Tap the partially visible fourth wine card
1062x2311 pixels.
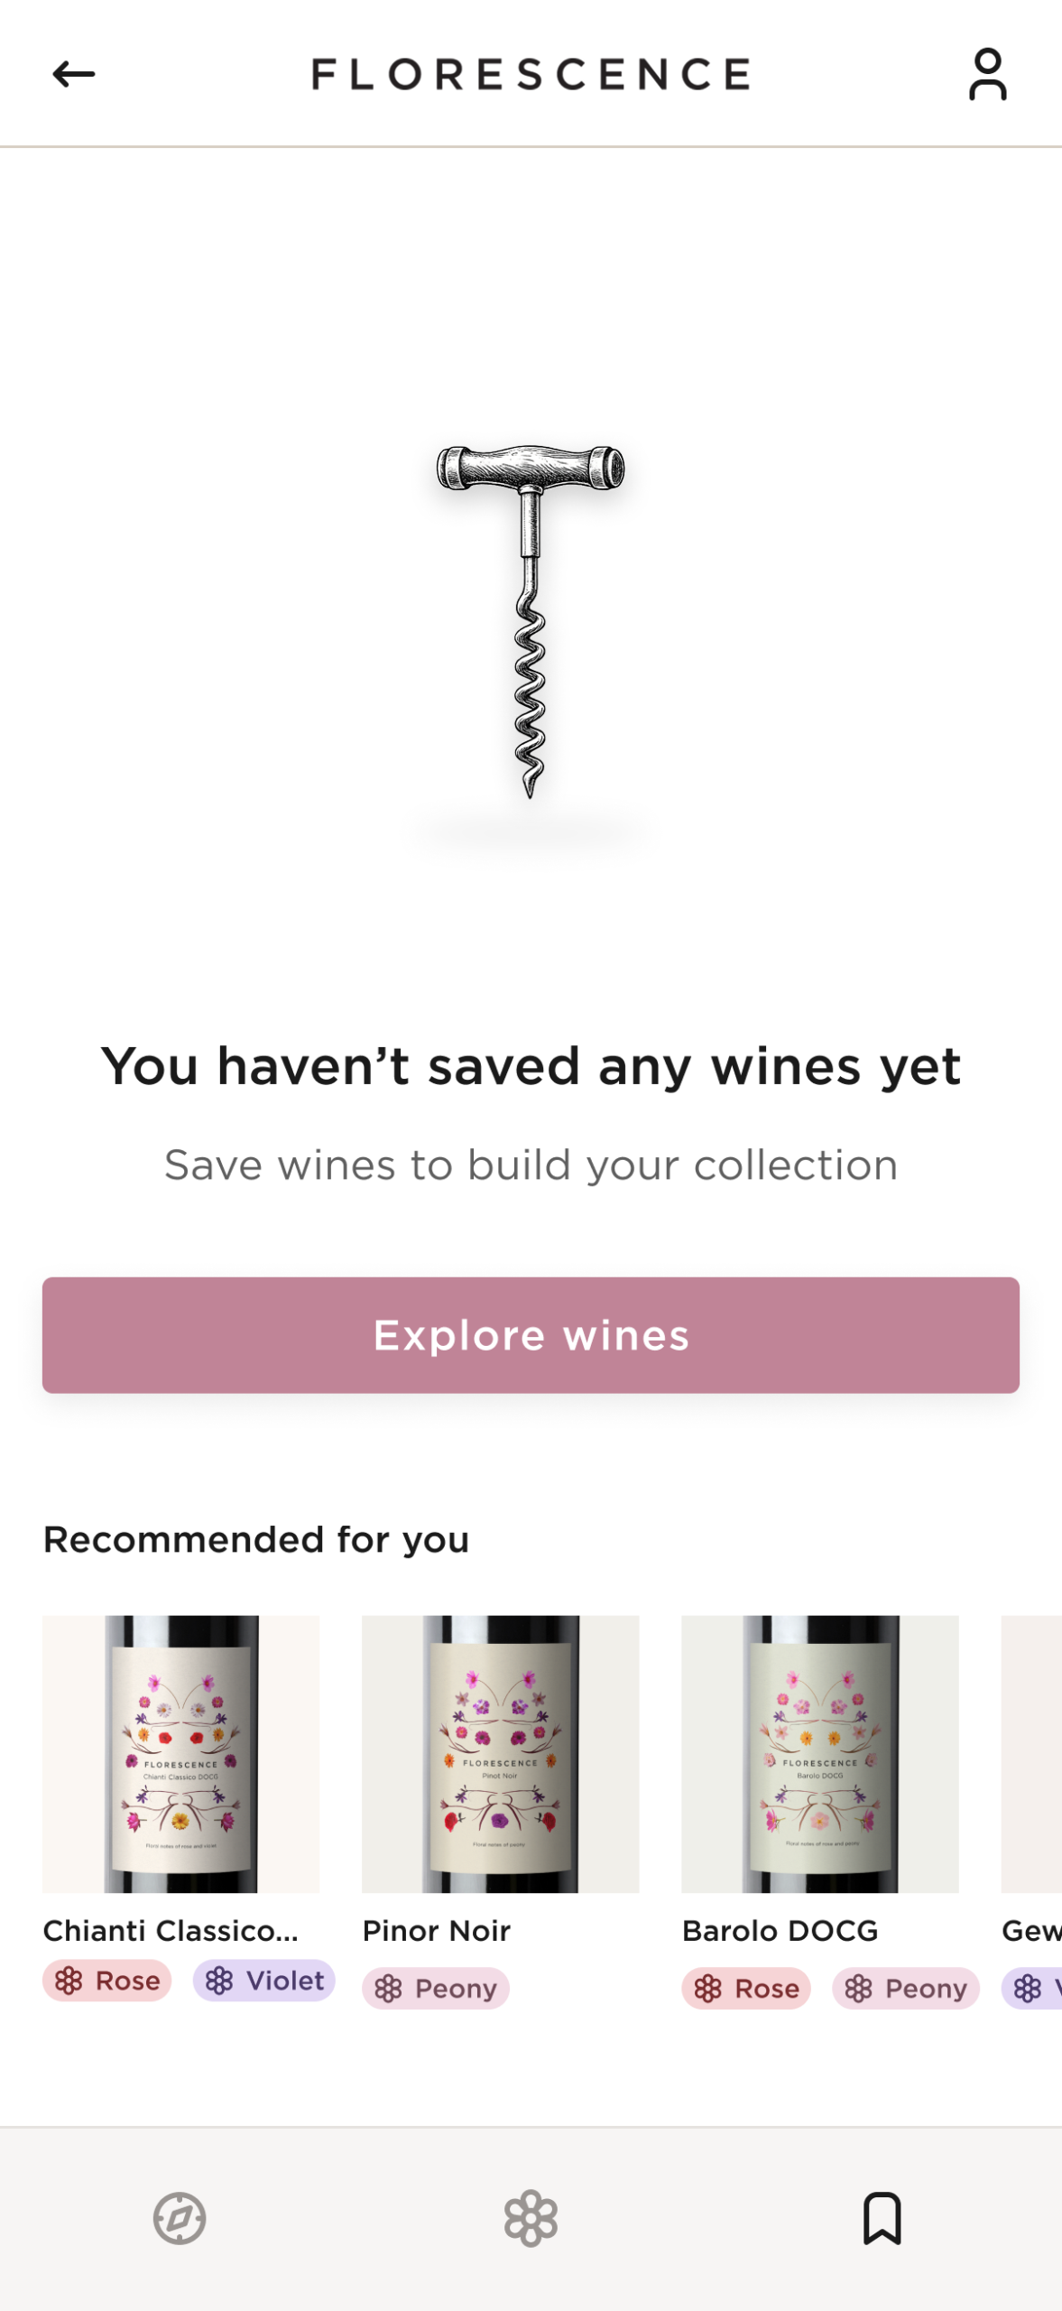[1032, 1753]
